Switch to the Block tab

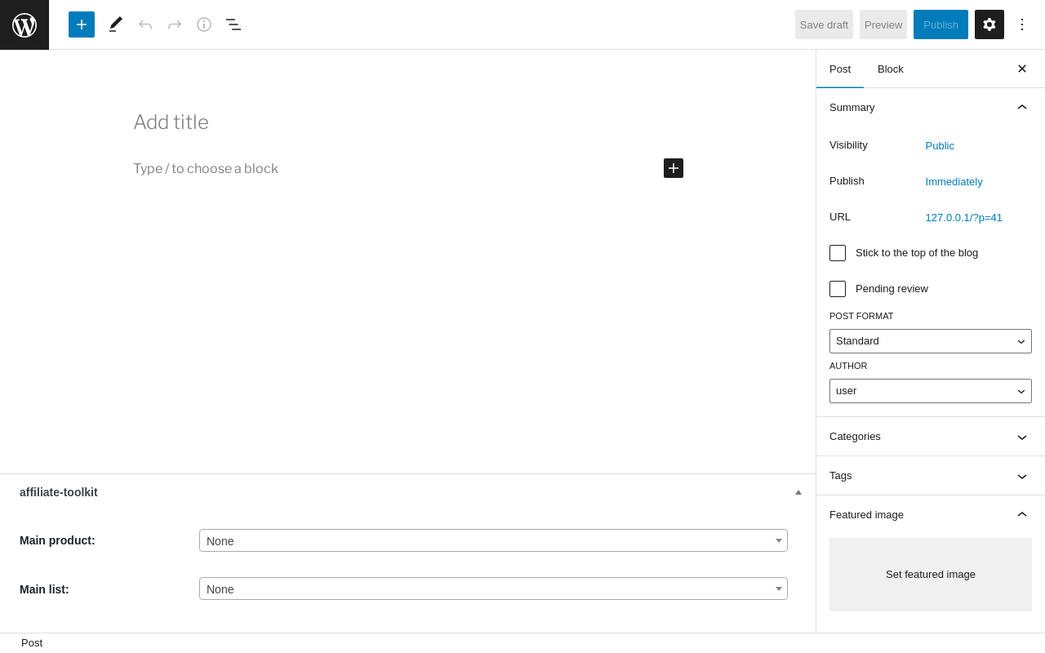tap(891, 69)
